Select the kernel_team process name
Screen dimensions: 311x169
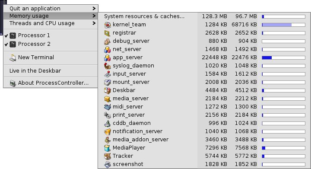pos(129,25)
